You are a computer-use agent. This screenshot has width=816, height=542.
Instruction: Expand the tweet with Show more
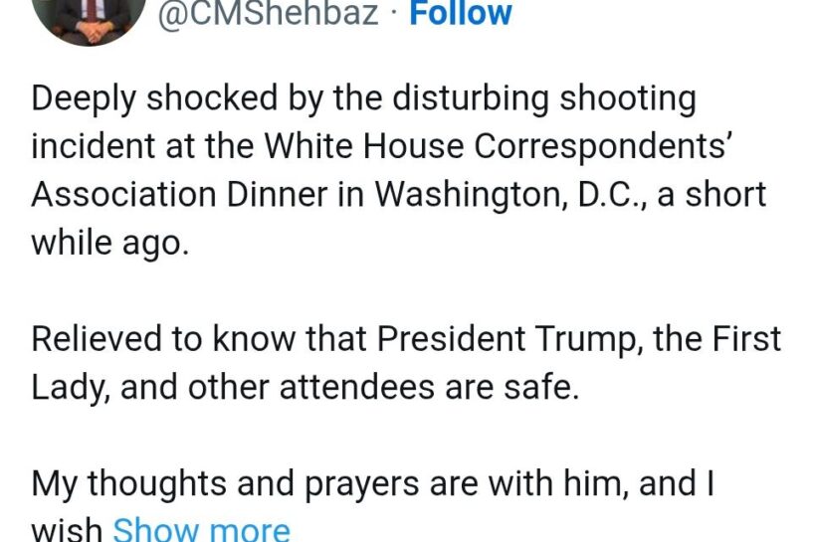(x=201, y=528)
